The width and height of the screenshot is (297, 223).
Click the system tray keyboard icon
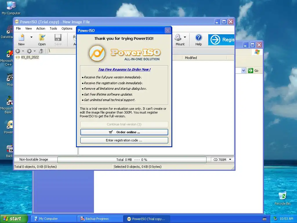pos(265,219)
